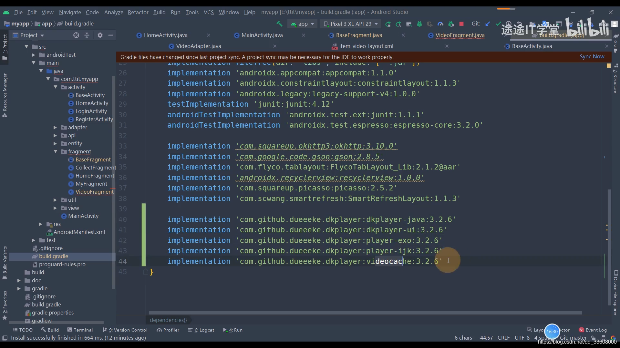Select the dependencies{} breadcrumb
Screen dimensions: 620x348
pos(168,320)
